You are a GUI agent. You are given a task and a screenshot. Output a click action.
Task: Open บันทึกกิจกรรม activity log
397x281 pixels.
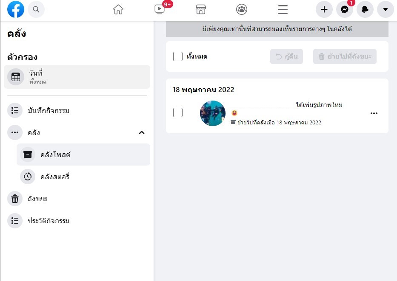(x=77, y=111)
